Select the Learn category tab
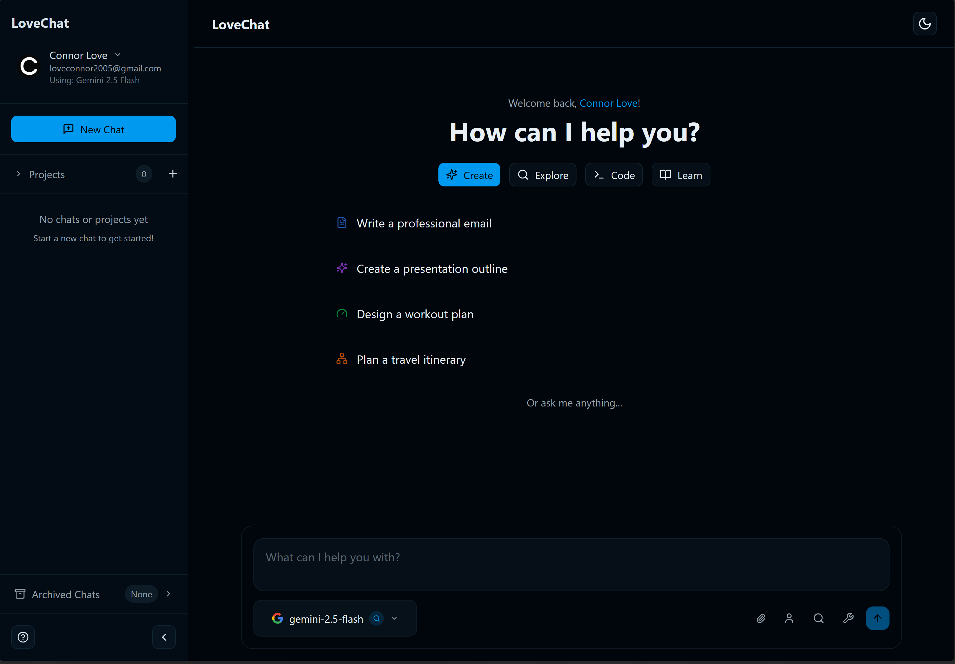The image size is (955, 664). pyautogui.click(x=681, y=175)
